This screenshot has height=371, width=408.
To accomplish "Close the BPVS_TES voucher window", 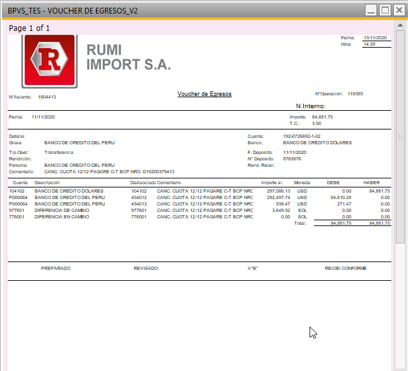I will [399, 10].
